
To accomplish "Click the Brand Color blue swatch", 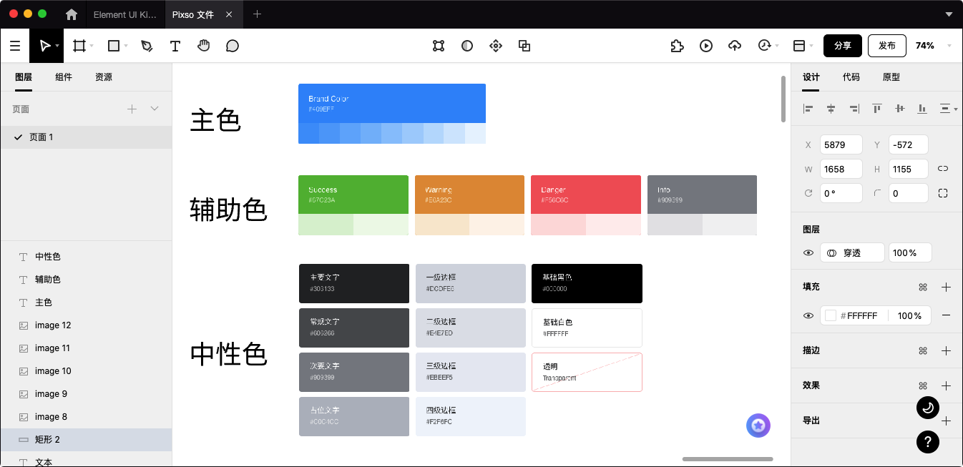I will (x=392, y=103).
